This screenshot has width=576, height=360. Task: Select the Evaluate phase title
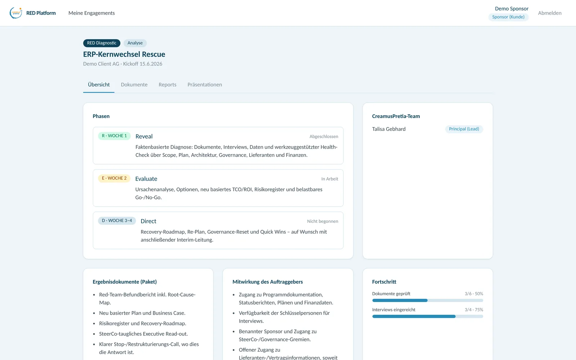[x=146, y=179]
